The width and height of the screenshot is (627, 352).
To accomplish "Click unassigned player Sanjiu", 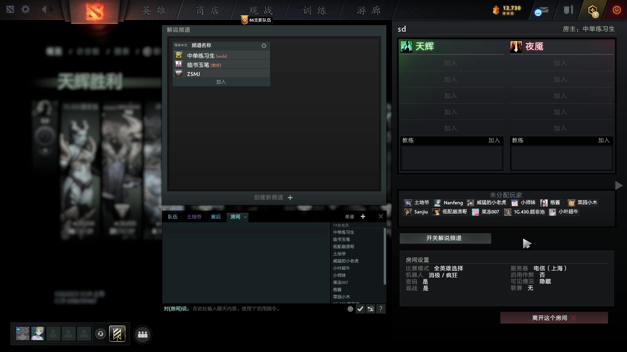I will click(416, 212).
